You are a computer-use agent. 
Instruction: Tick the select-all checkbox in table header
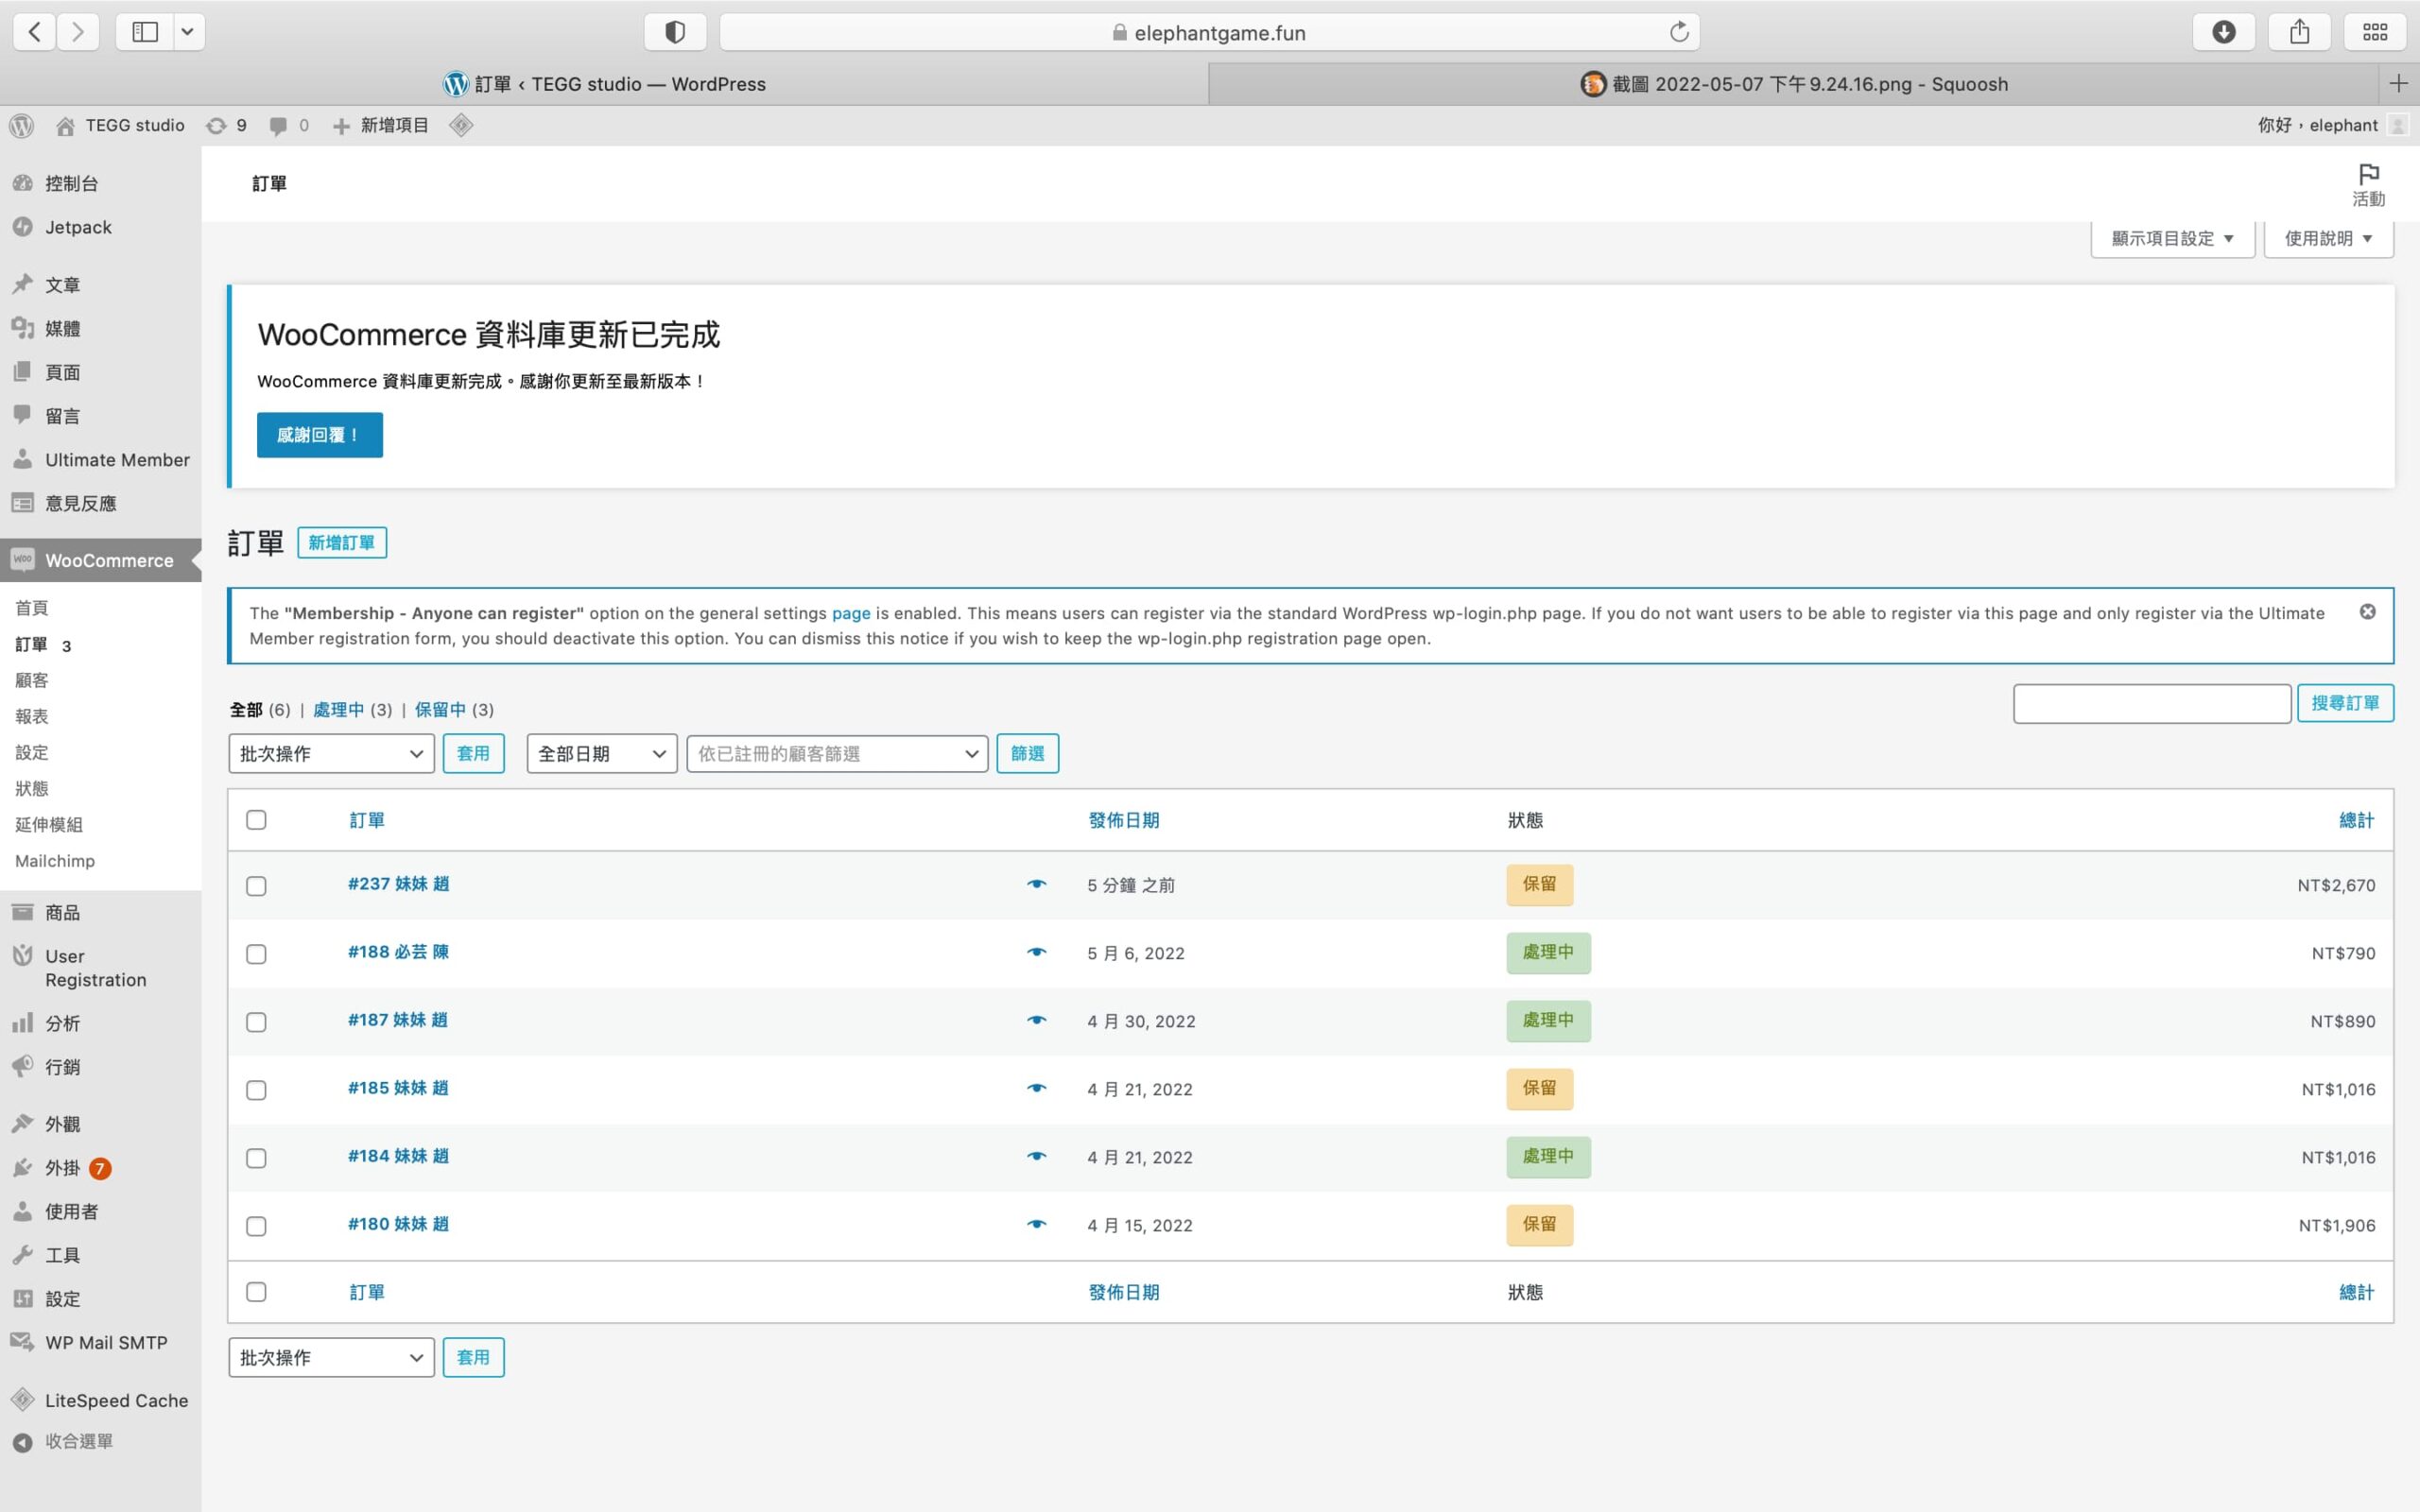[256, 820]
